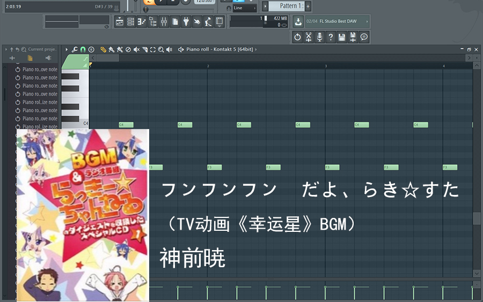Toggle the Piano roll stamp tool
This screenshot has height=302, width=483.
(x=91, y=49)
